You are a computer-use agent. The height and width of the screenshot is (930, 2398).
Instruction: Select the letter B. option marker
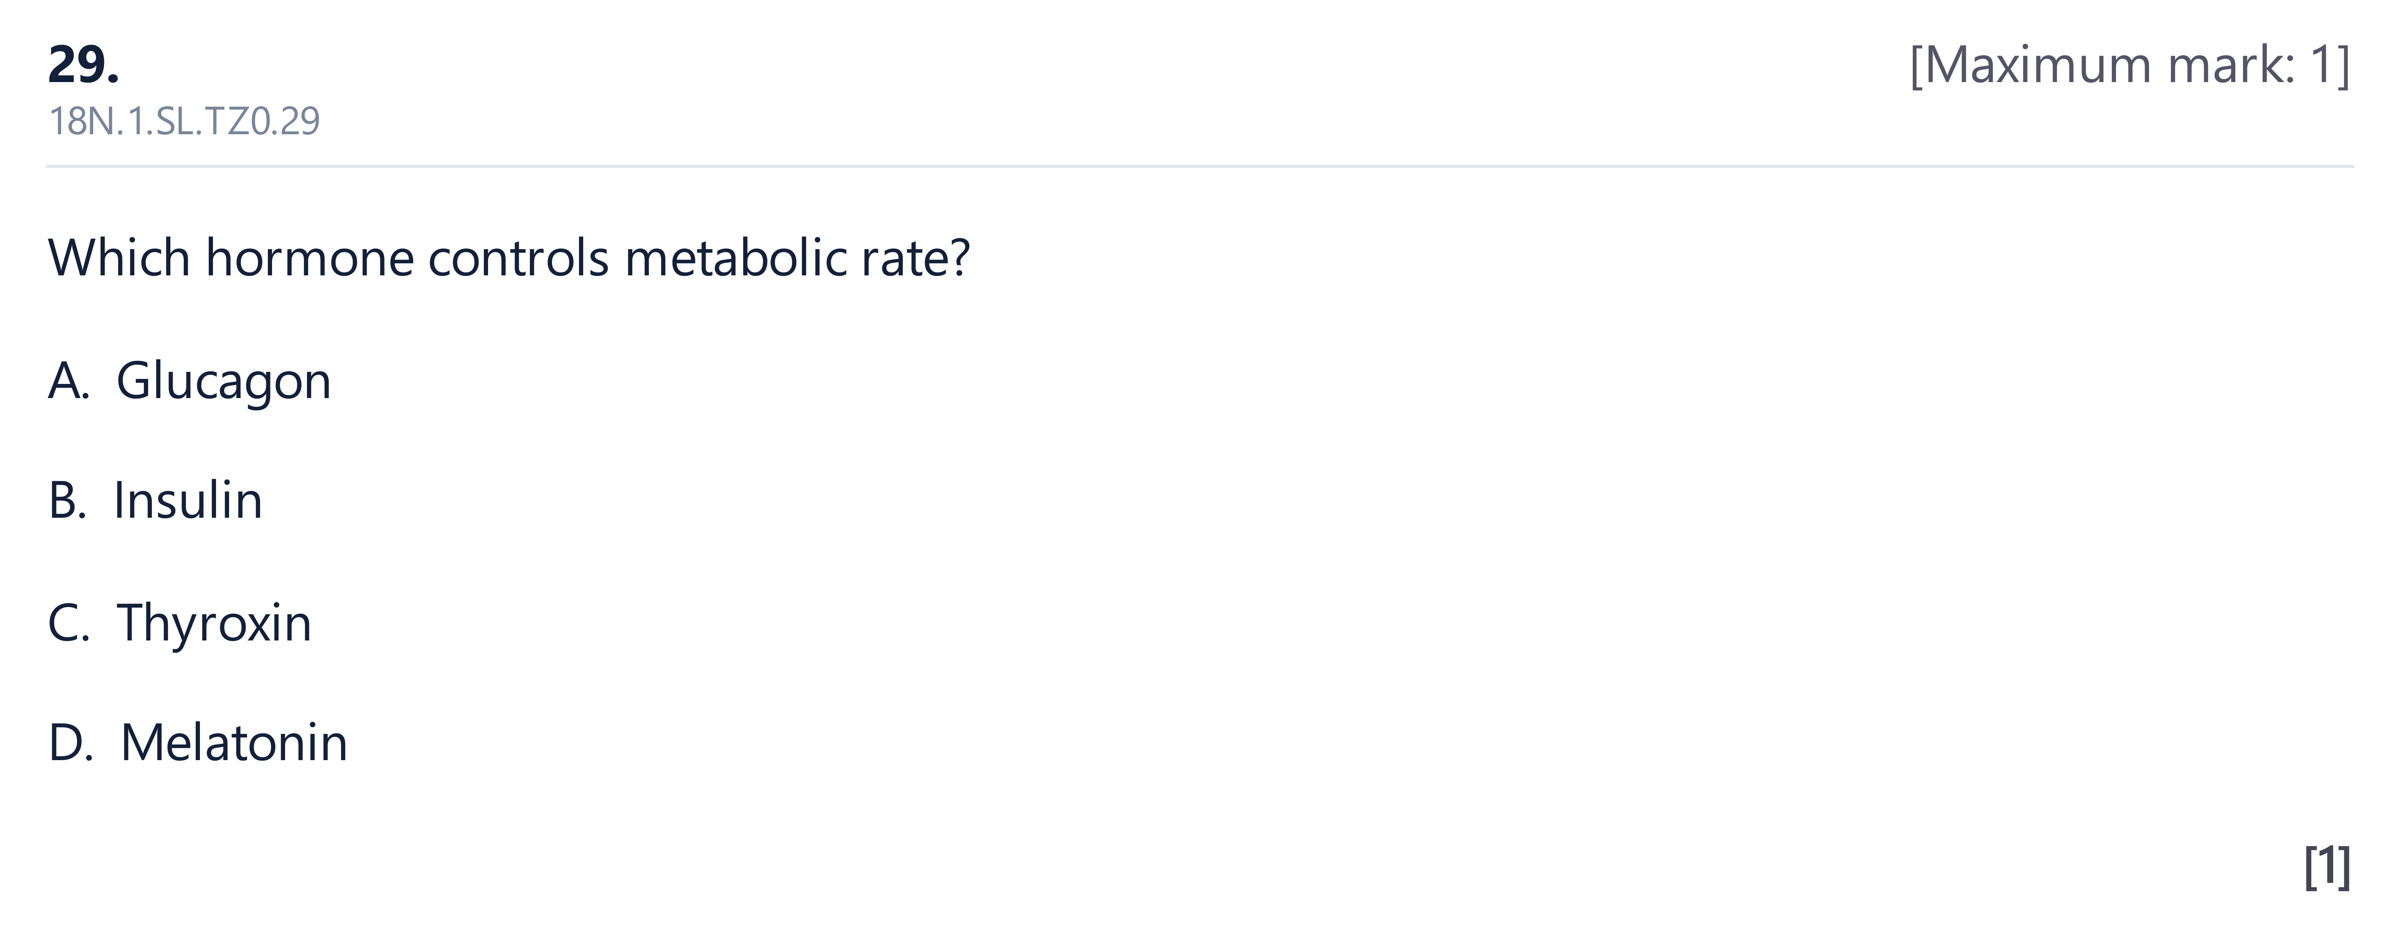(x=67, y=501)
